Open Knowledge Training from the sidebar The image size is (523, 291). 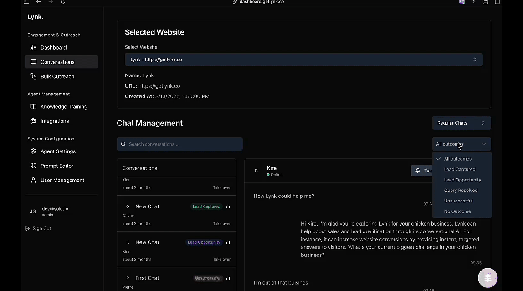(63, 106)
